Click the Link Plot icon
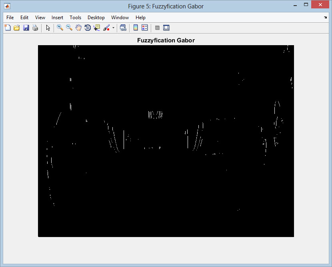This screenshot has width=332, height=267. tap(123, 28)
